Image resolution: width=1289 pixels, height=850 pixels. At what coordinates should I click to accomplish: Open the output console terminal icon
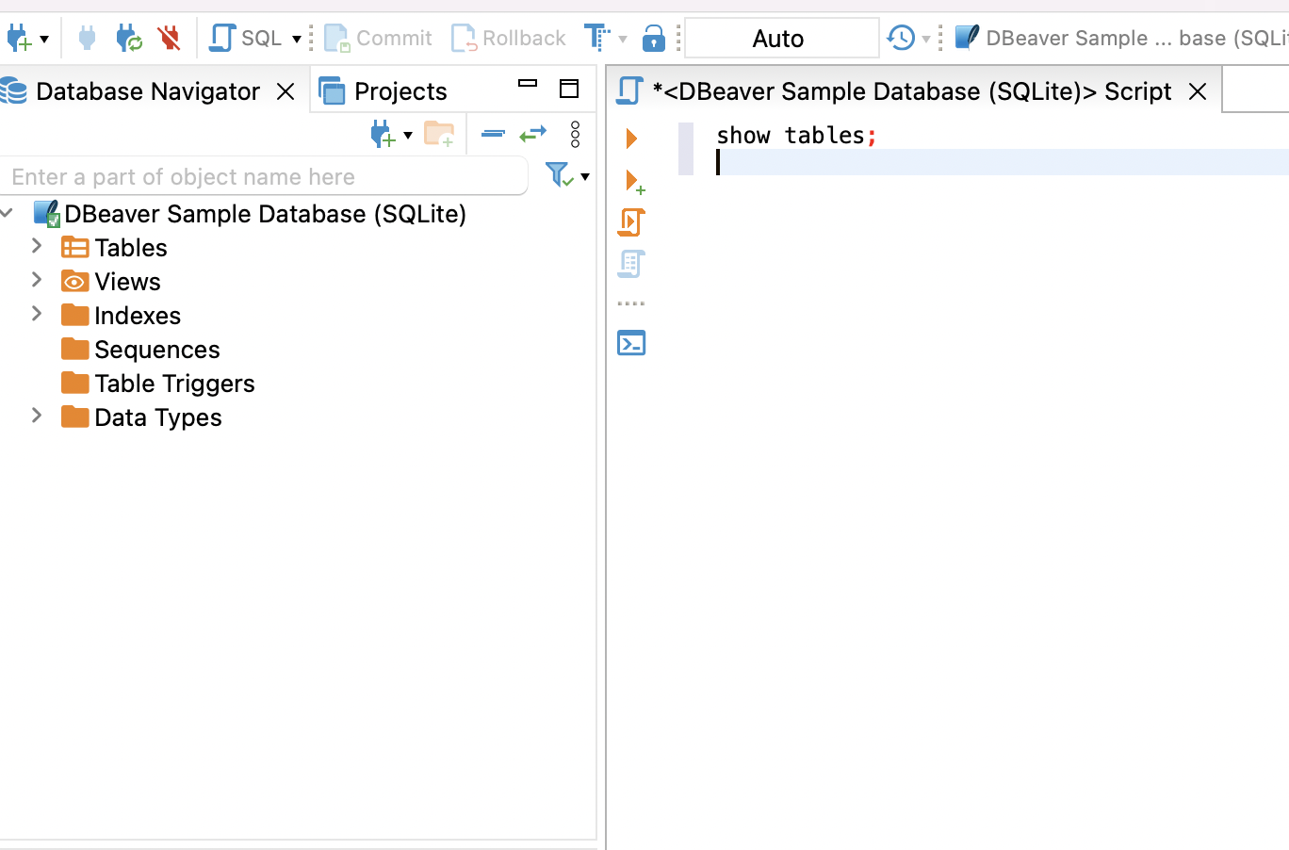pyautogui.click(x=631, y=343)
